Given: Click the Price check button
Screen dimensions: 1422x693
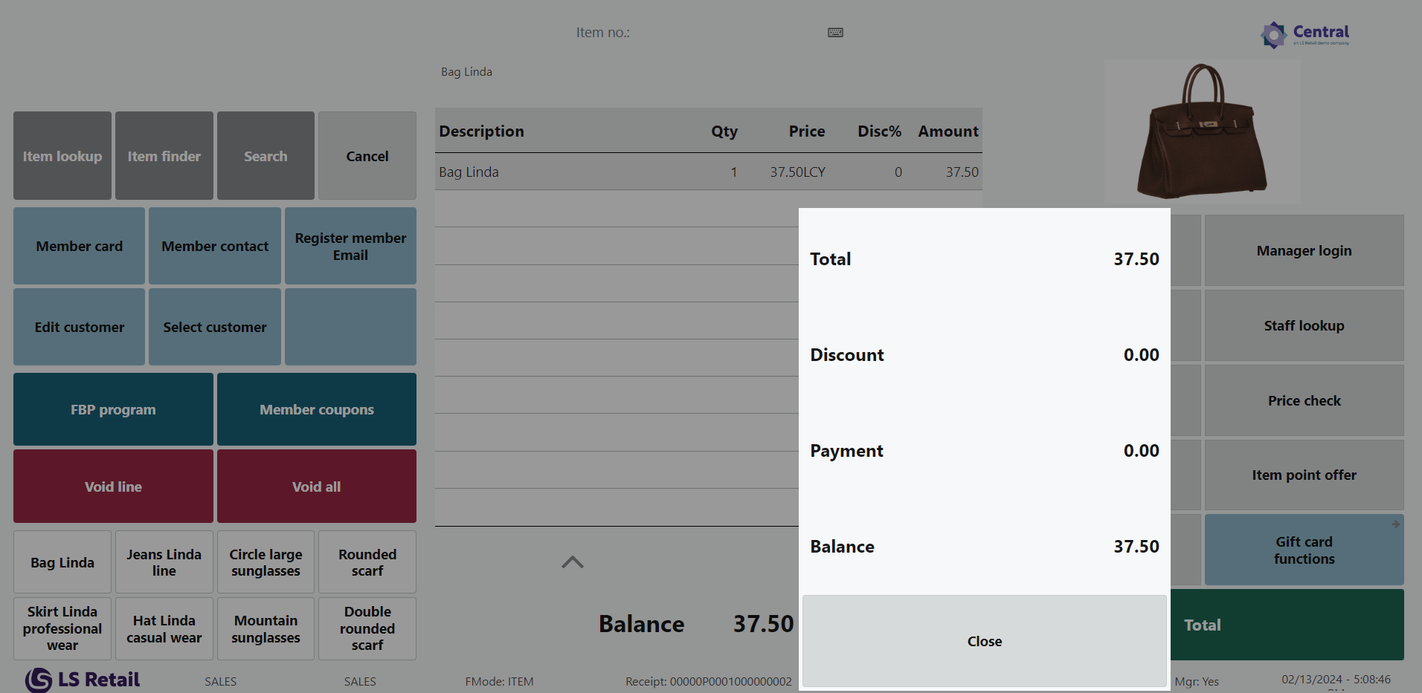Looking at the screenshot, I should pyautogui.click(x=1304, y=400).
